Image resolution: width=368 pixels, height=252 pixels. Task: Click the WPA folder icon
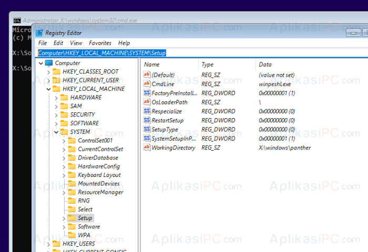tap(71, 235)
